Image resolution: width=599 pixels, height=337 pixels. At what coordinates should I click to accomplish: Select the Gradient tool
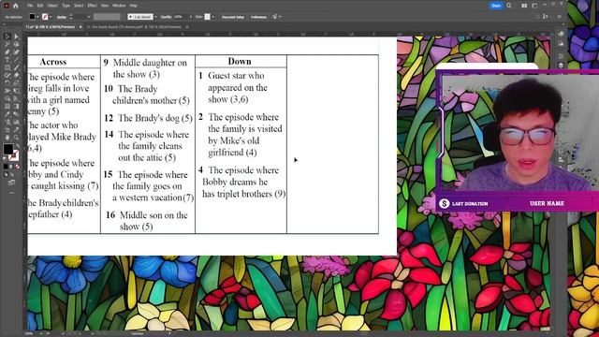(16, 106)
